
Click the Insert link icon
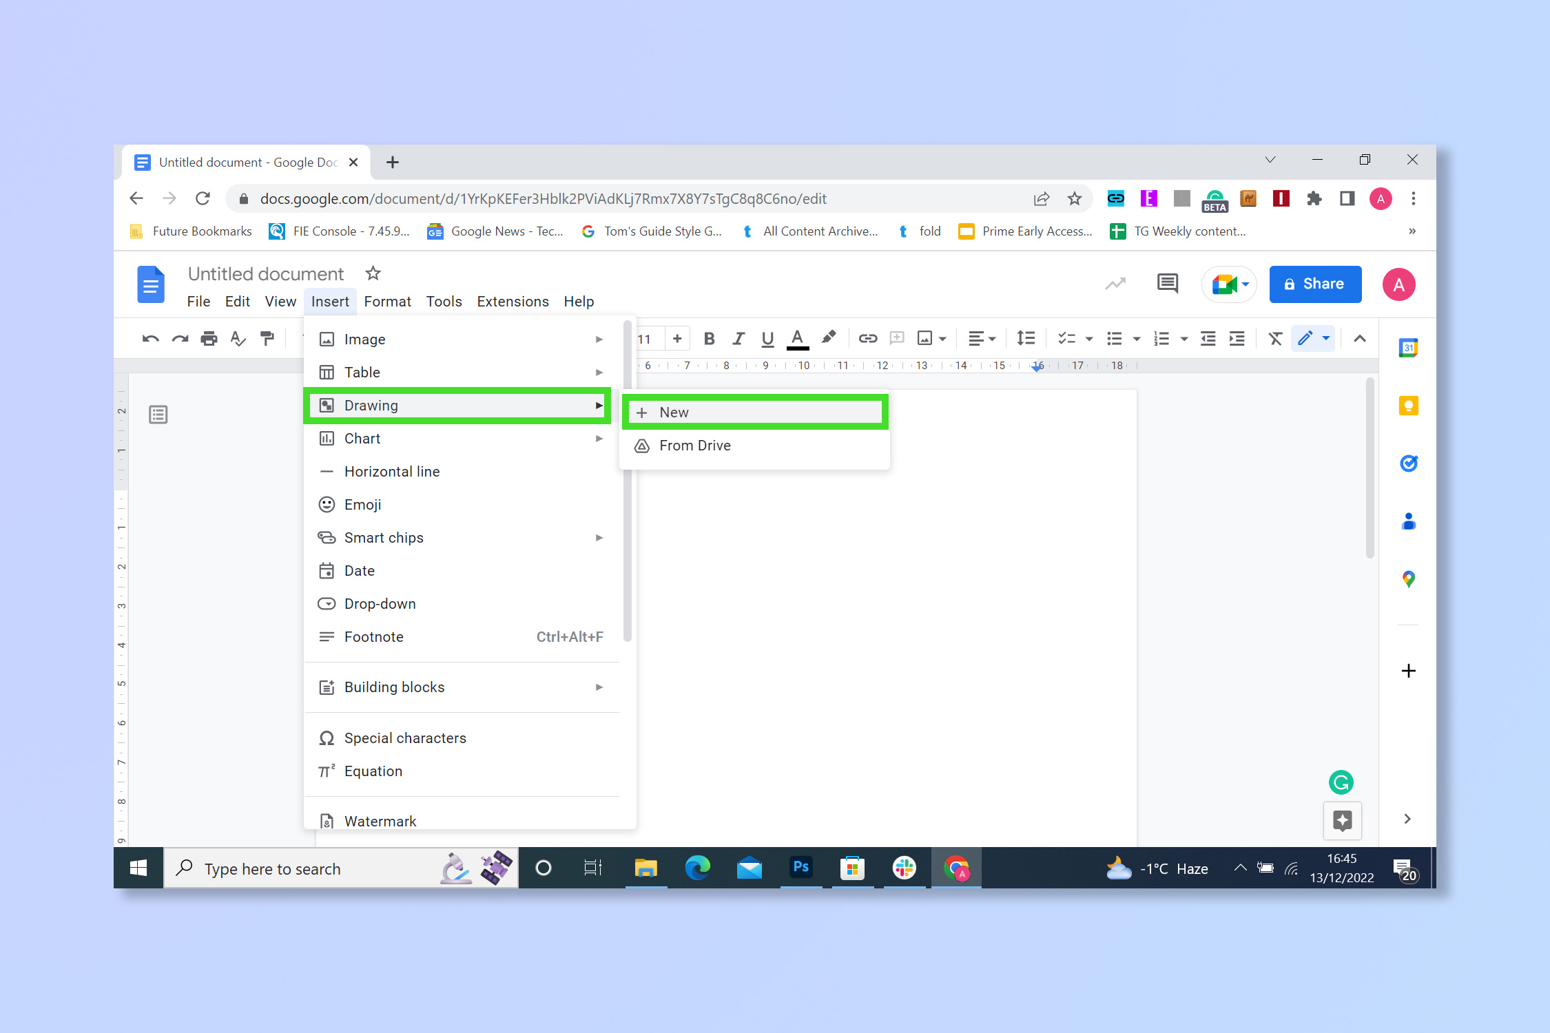point(866,339)
